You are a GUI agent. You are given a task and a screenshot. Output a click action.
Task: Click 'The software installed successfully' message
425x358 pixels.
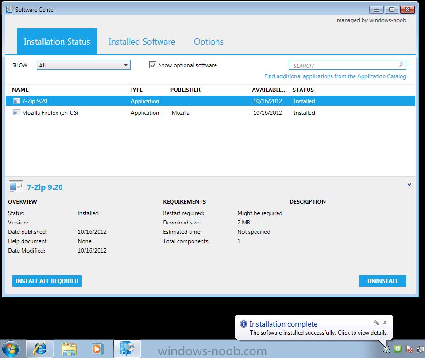coord(319,333)
